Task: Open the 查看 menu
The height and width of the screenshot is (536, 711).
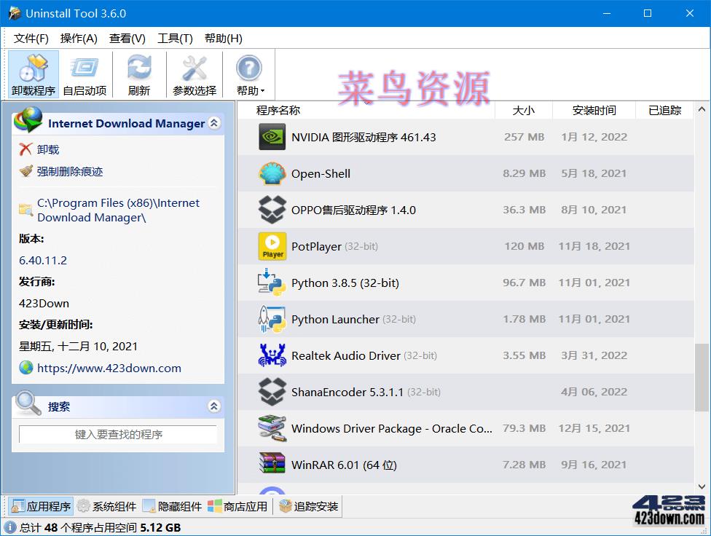Action: point(127,38)
